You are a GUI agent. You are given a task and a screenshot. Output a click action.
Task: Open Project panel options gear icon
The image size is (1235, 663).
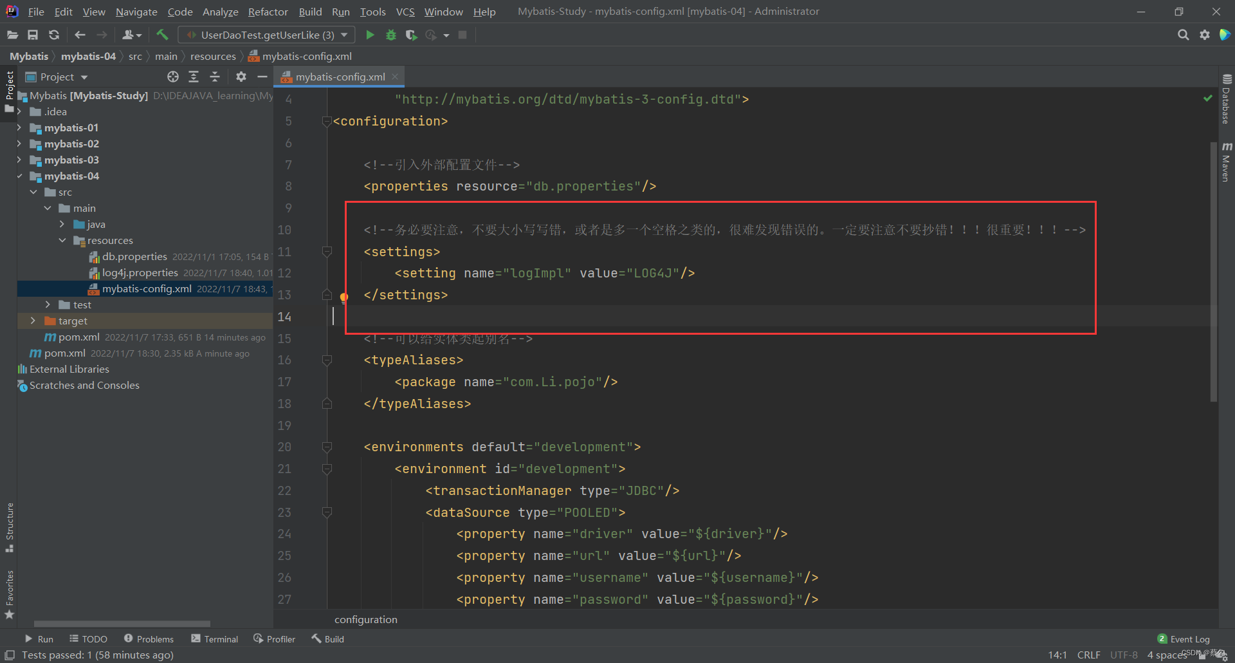click(x=241, y=77)
